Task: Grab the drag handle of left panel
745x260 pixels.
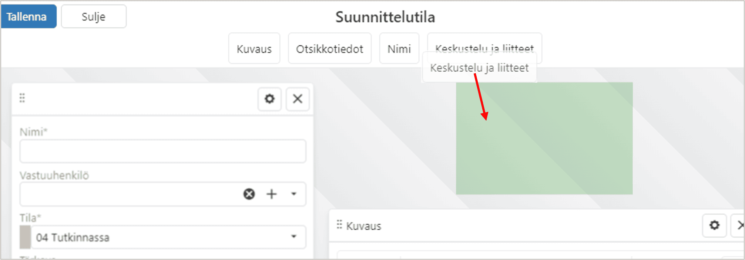Action: pos(22,98)
